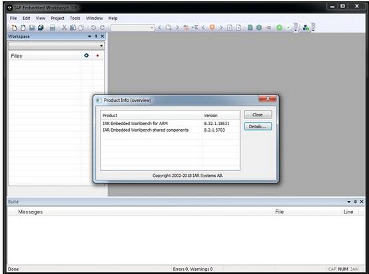369x274 pixels.
Task: Go to the previous bookmark arrow
Action: pos(204,28)
